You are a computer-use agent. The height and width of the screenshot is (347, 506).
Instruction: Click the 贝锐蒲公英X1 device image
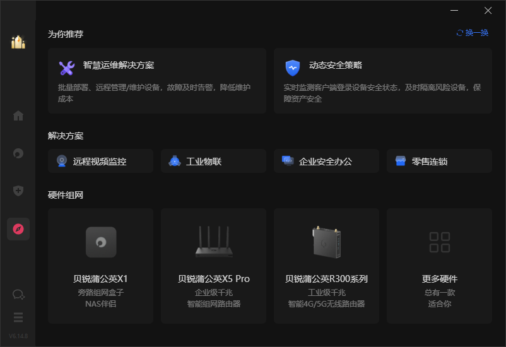[x=101, y=242]
